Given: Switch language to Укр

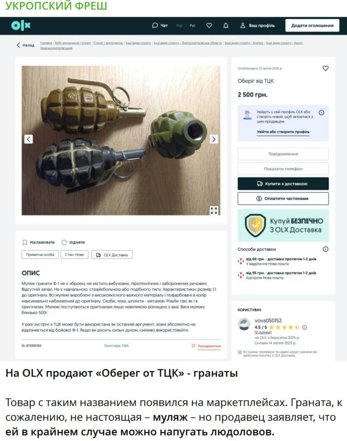Looking at the screenshot, I should coord(179,25).
